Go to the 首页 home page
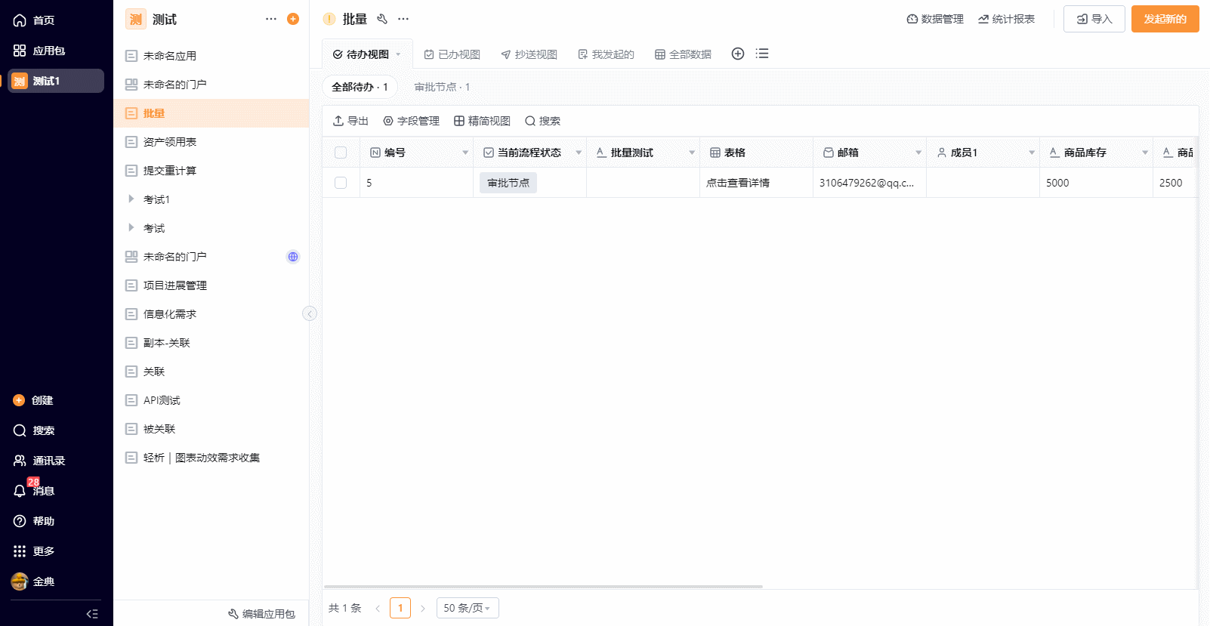Image resolution: width=1210 pixels, height=626 pixels. point(34,20)
